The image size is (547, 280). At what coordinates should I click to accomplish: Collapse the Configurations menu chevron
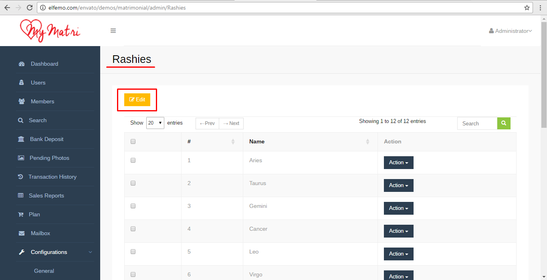pos(90,252)
